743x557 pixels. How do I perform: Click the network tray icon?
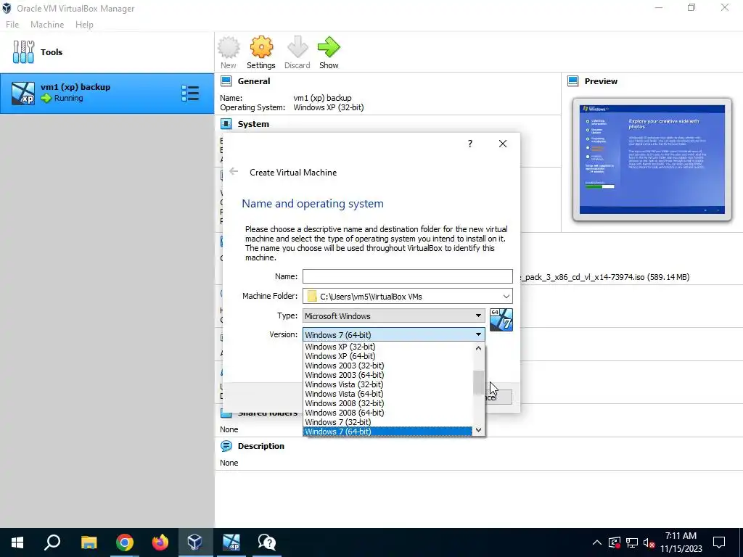(x=632, y=542)
